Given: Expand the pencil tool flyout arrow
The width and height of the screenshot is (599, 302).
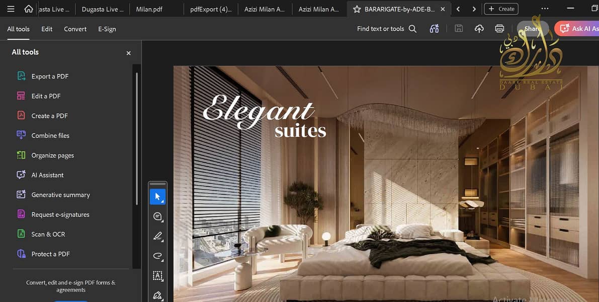Looking at the screenshot, I should click(162, 240).
